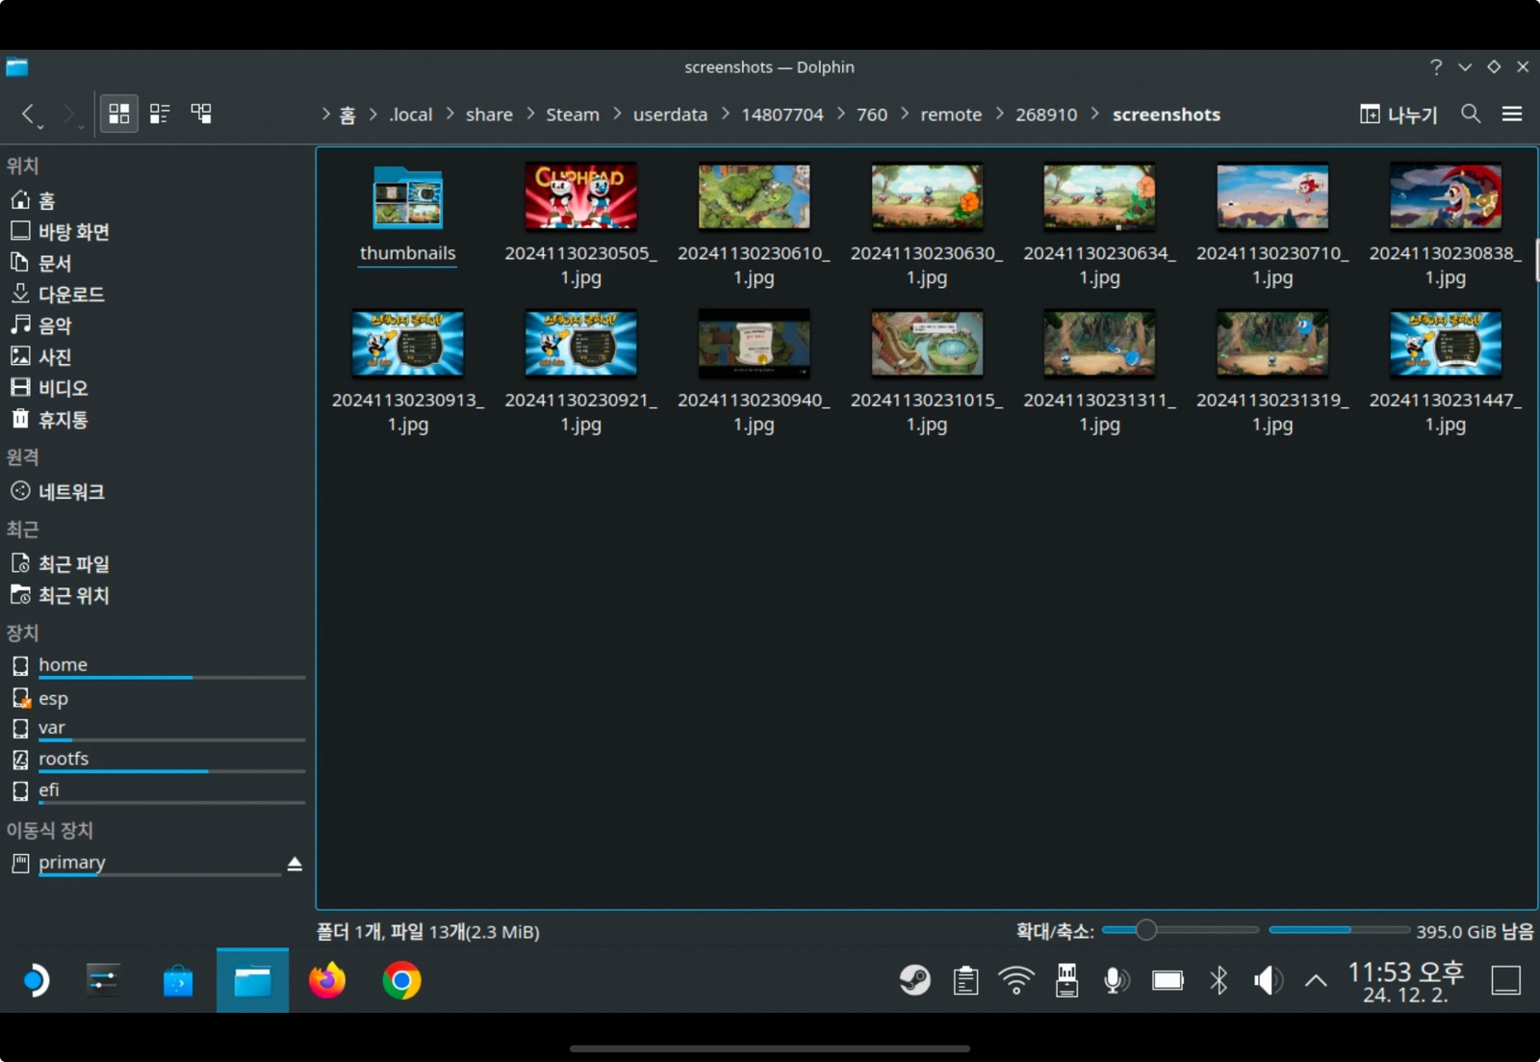
Task: Navigate to Steam in breadcrumb
Action: 573,115
